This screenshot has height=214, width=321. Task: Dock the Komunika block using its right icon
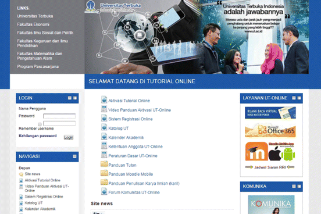coord(299,186)
